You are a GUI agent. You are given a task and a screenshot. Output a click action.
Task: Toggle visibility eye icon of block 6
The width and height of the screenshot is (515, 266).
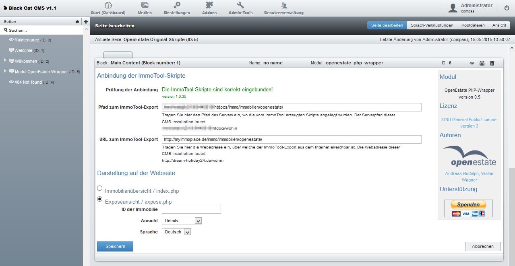pyautogui.click(x=472, y=63)
